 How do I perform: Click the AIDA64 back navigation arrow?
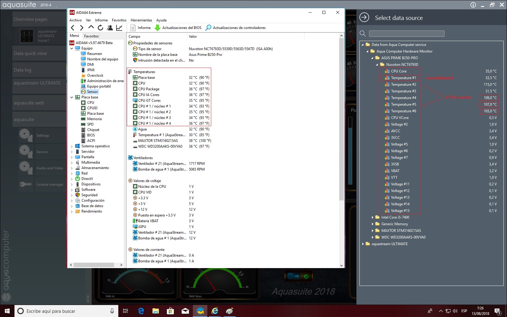pyautogui.click(x=73, y=28)
